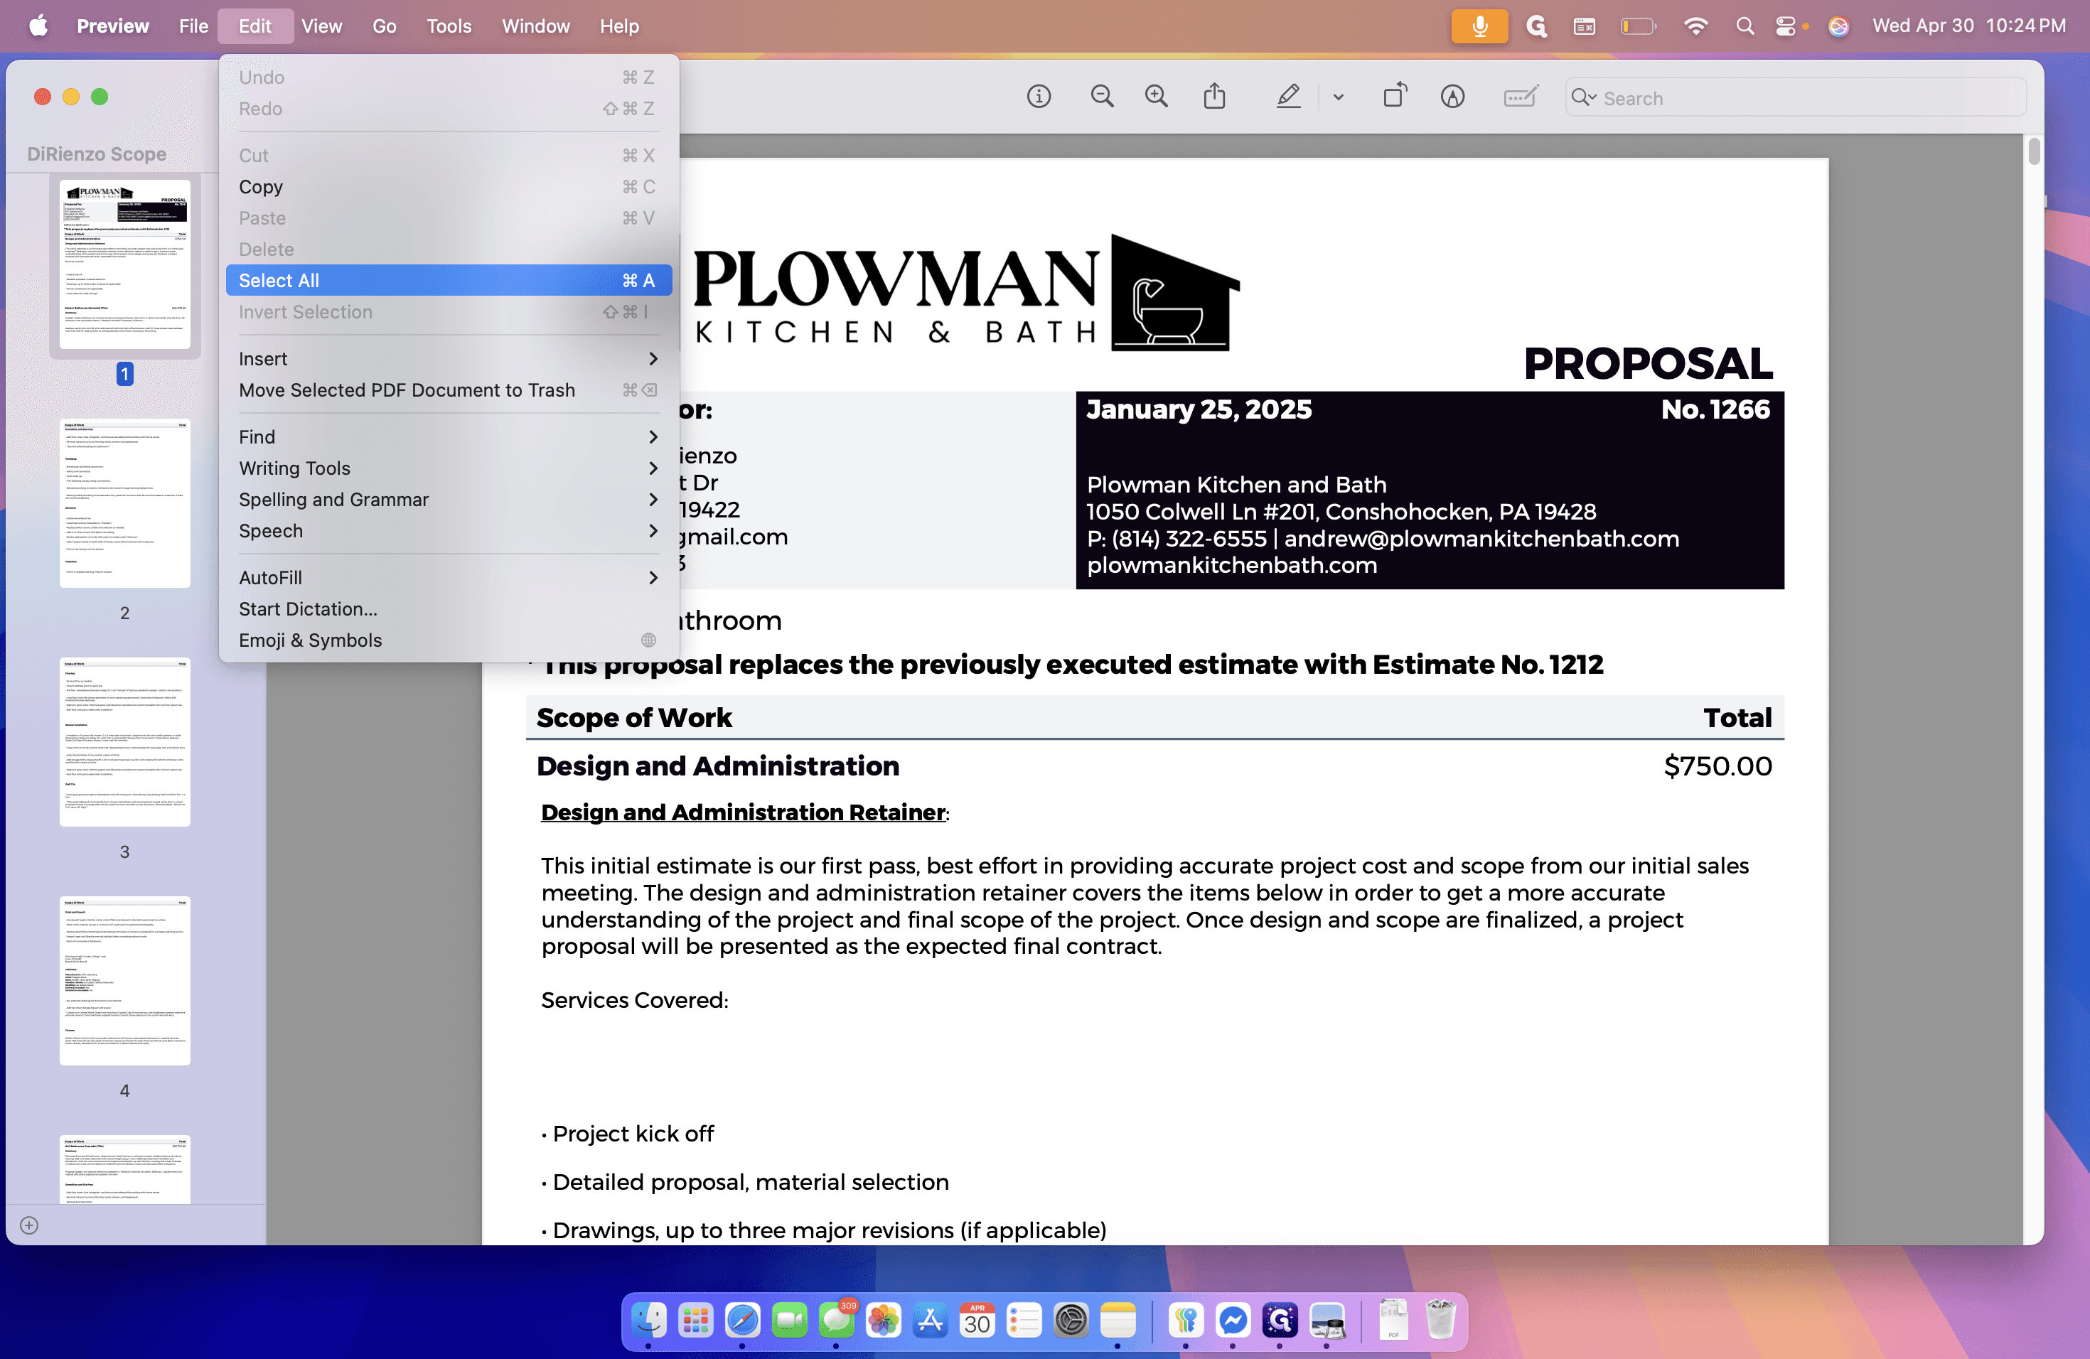
Task: Show the Markup toolbar icon
Action: [1452, 97]
